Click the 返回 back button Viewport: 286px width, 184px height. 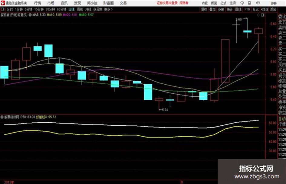[x=273, y=9]
